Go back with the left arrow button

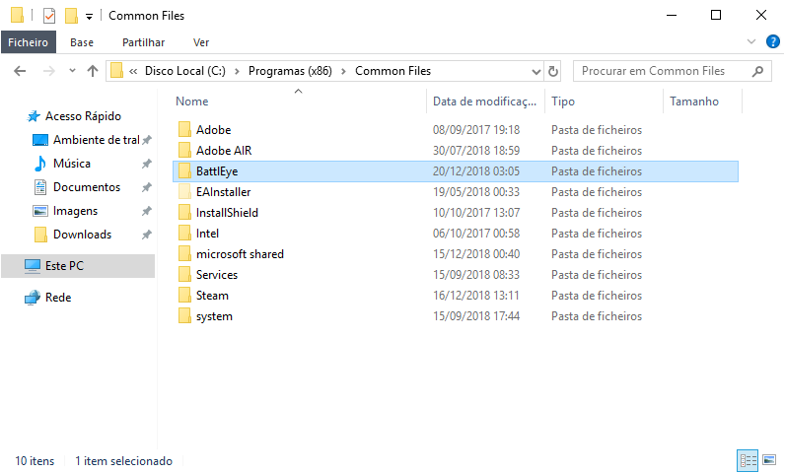20,71
